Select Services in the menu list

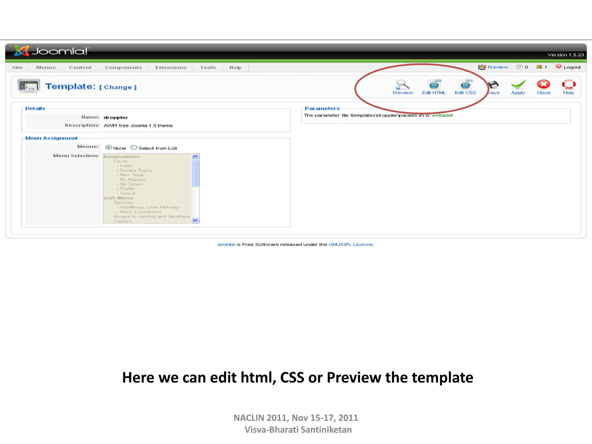pos(124,203)
